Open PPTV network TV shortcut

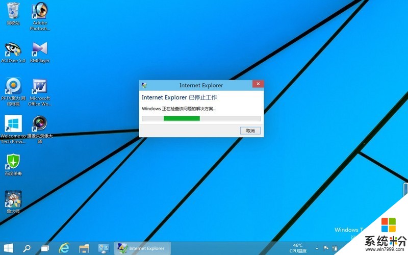13,92
